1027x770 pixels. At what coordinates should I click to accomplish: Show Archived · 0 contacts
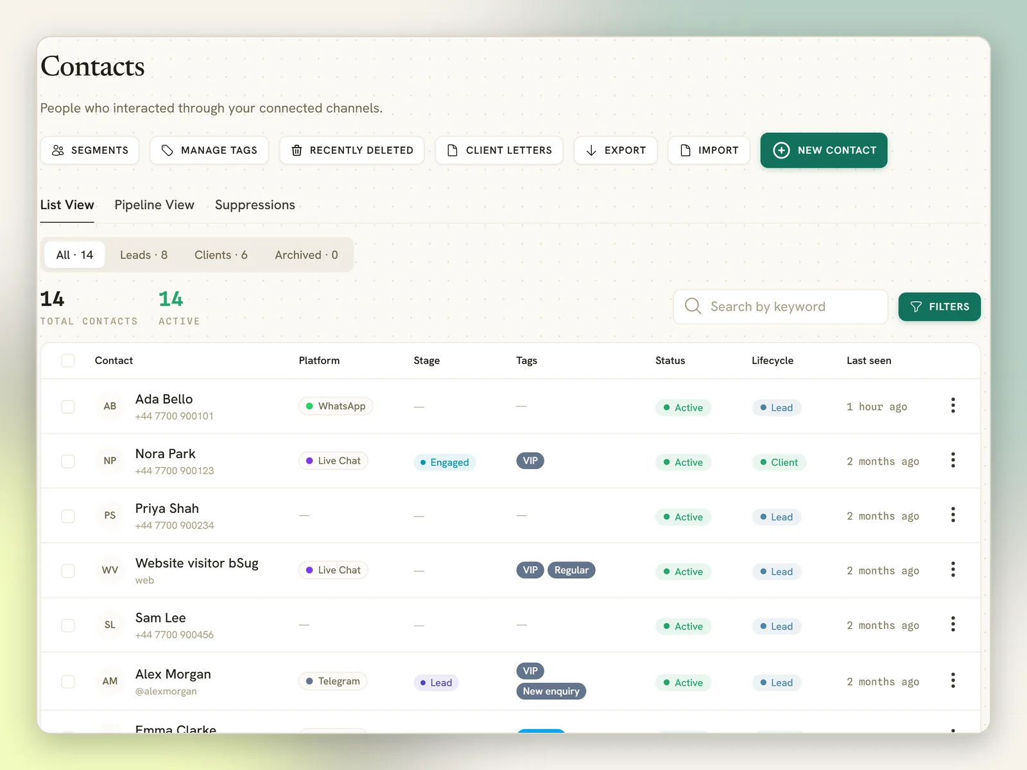tap(306, 255)
